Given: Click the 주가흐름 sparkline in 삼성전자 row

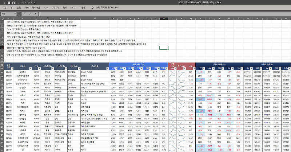Looking at the screenshot, I should coord(181,72).
